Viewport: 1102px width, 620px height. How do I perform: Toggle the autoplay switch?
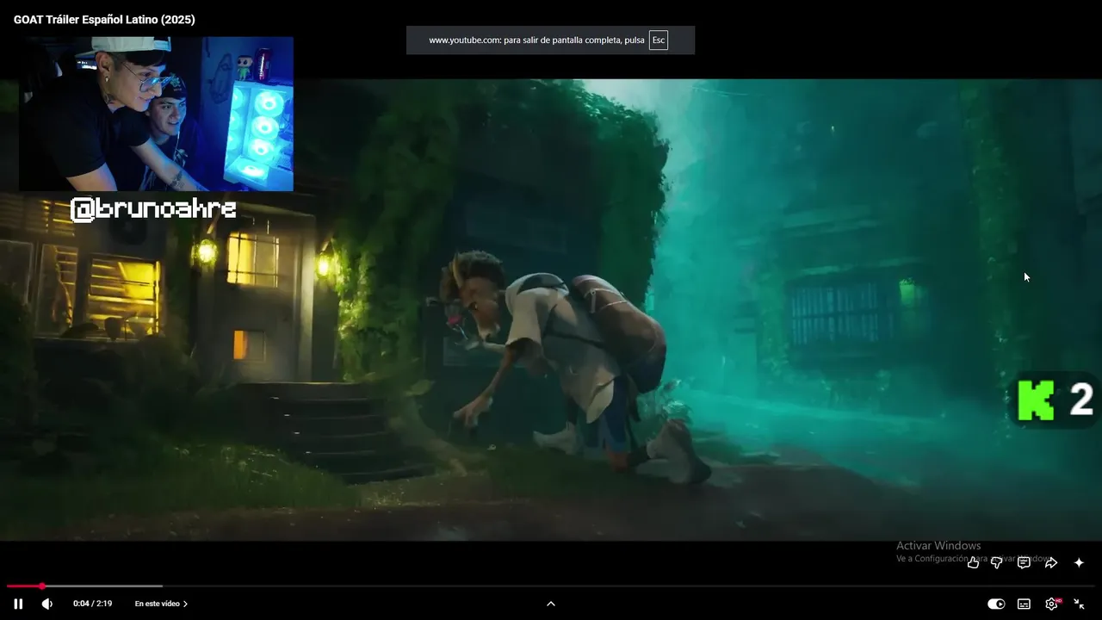(x=996, y=604)
